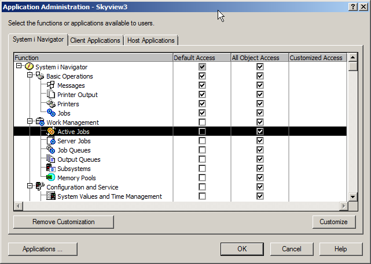The width and height of the screenshot is (371, 264).
Task: Click the Help button
Action: 341,249
